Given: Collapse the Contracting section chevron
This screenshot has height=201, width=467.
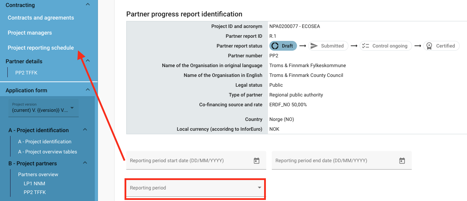Looking at the screenshot, I should point(88,5).
